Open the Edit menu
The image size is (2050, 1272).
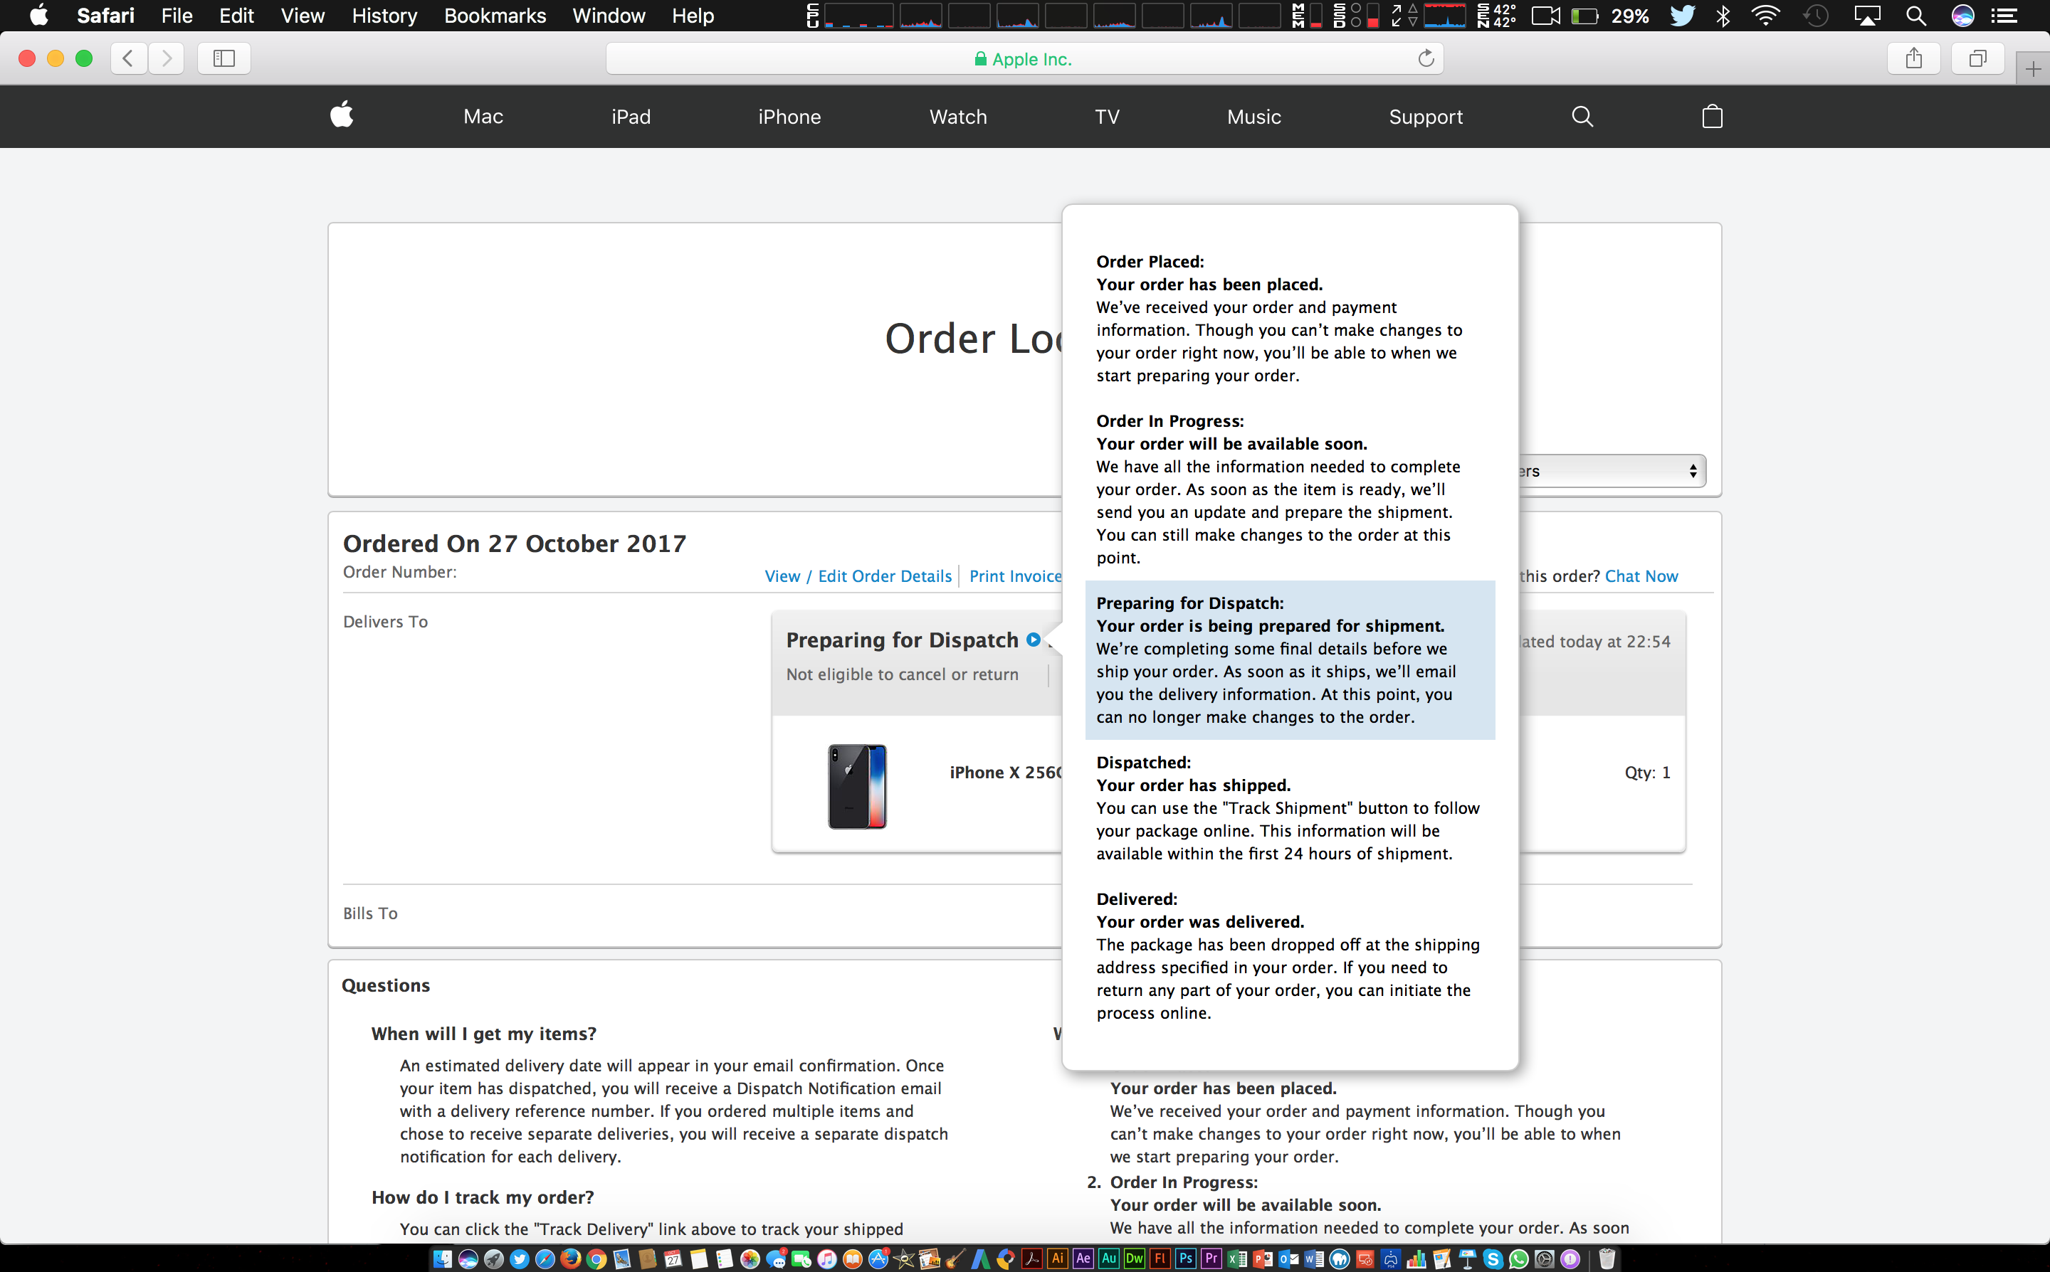(236, 15)
